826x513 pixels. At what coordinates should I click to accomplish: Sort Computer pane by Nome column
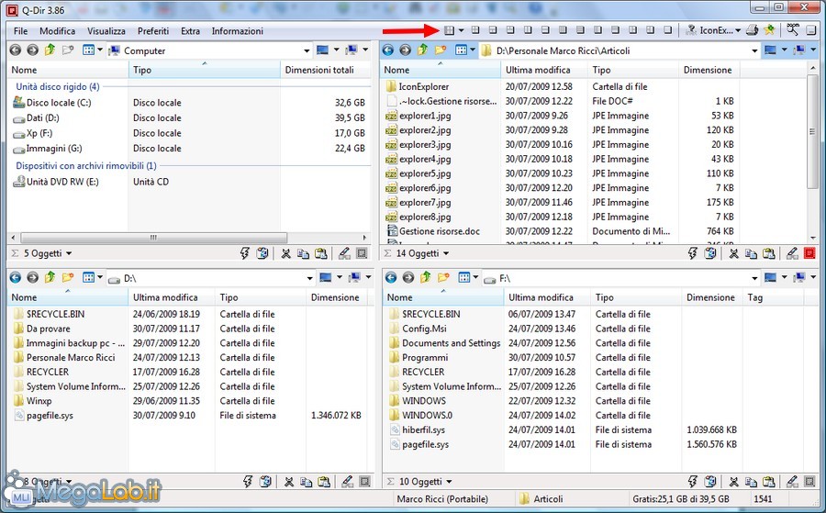tap(68, 70)
